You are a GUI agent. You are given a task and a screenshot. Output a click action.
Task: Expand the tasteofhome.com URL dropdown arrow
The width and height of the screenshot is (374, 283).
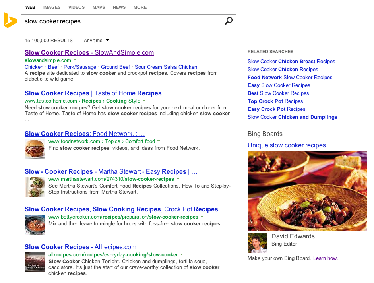[144, 101]
